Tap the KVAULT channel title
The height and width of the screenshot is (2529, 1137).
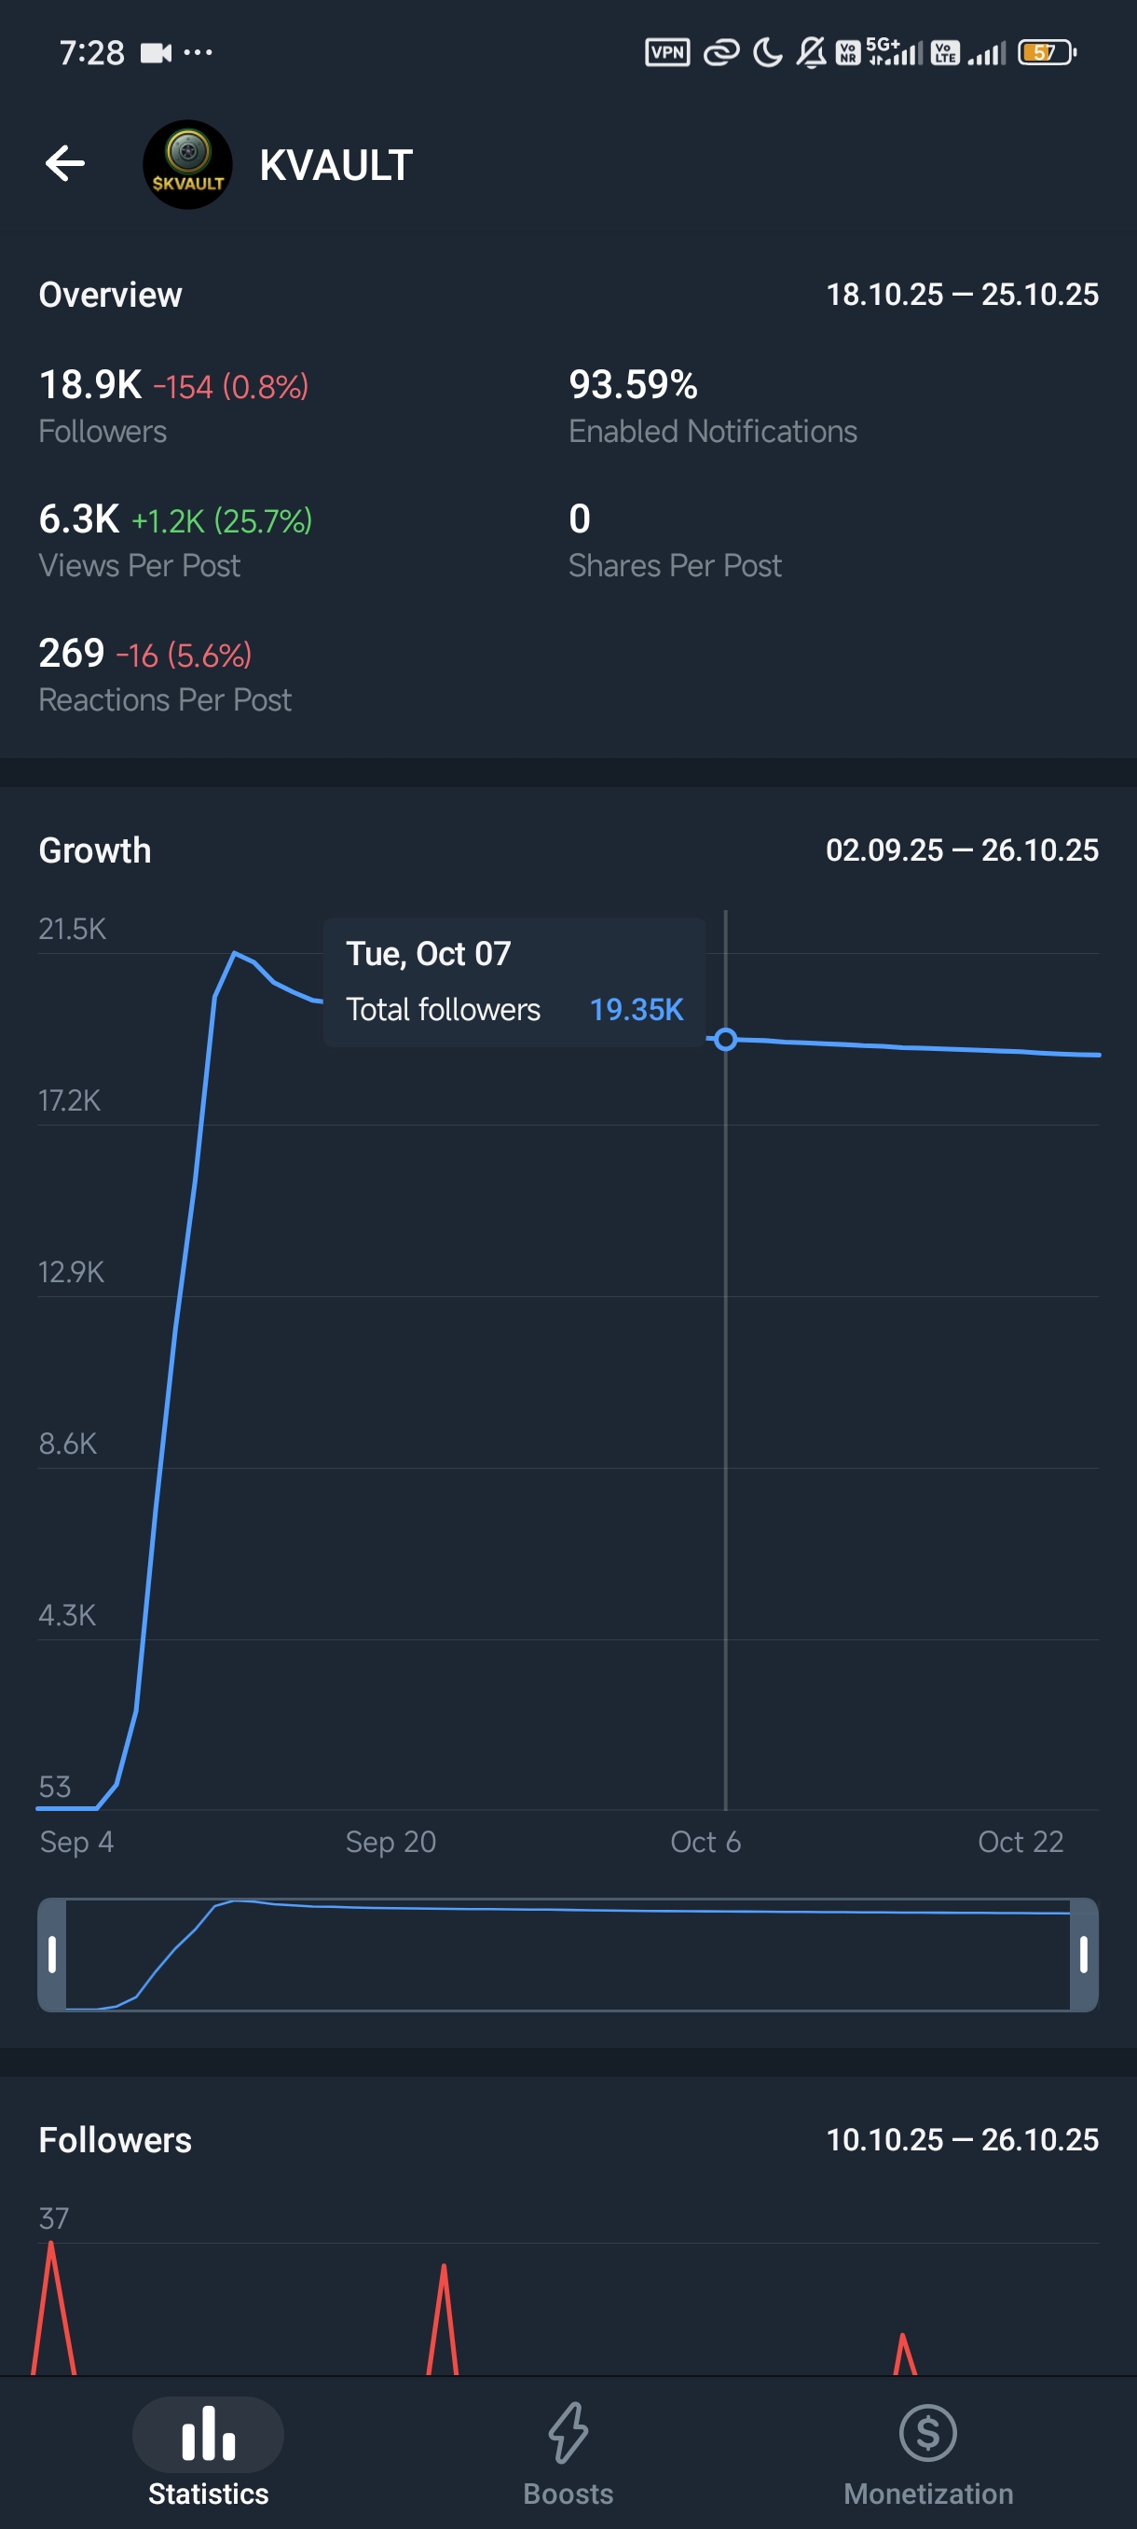pos(336,165)
